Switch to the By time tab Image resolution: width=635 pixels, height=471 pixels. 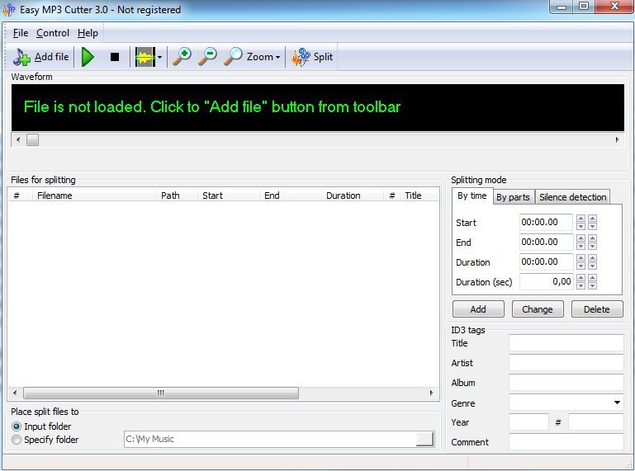pos(472,195)
